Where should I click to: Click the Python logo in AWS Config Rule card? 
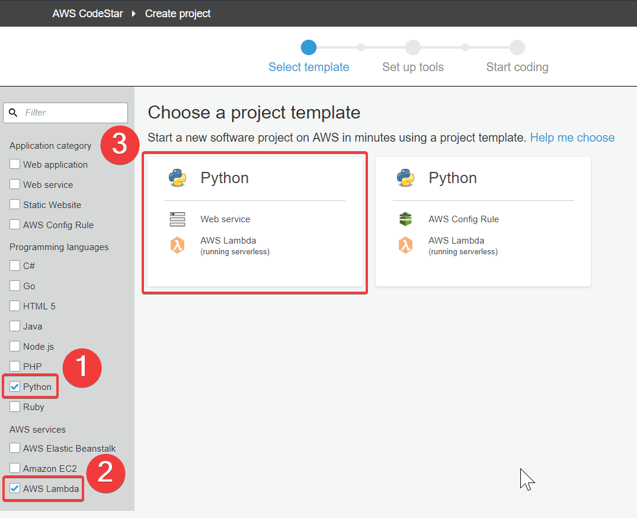coord(405,178)
